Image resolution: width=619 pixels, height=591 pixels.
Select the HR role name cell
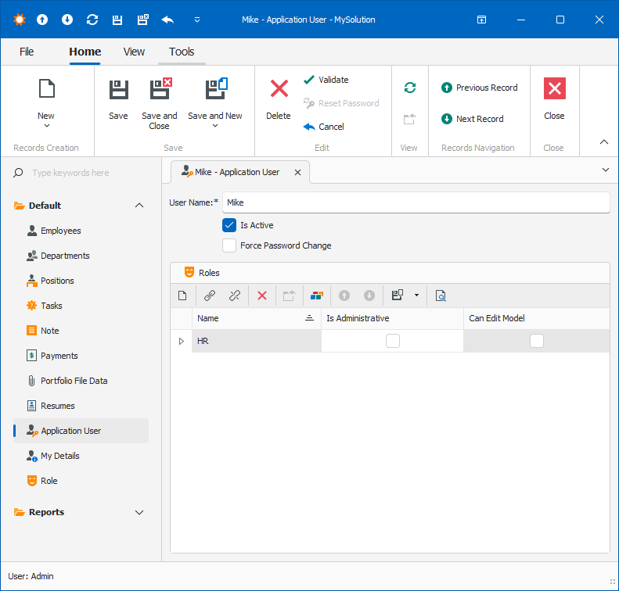pyautogui.click(x=257, y=341)
